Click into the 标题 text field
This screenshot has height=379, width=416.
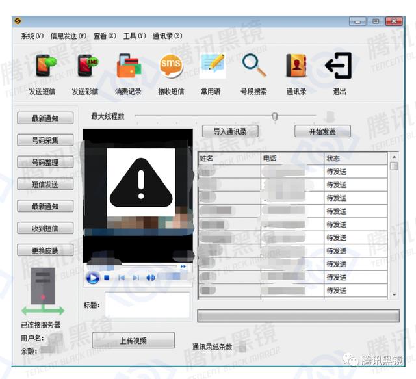click(148, 305)
